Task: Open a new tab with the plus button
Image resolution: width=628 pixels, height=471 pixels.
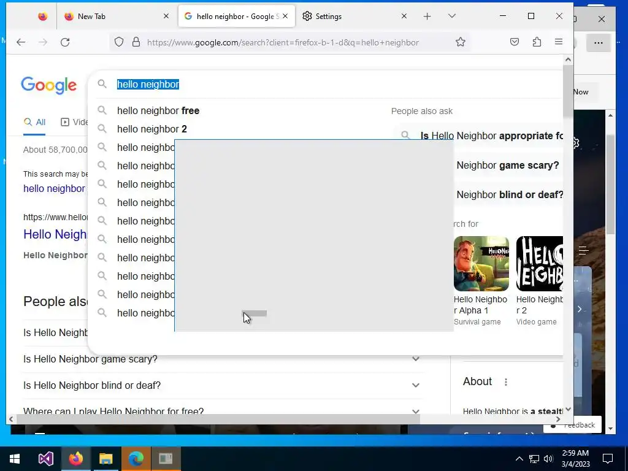Action: point(427,16)
